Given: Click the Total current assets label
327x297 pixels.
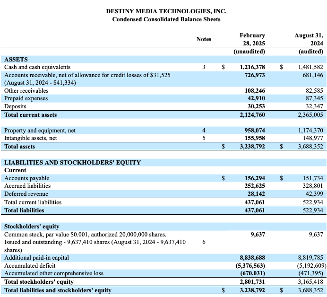Looking at the screenshot, I should (30, 115).
